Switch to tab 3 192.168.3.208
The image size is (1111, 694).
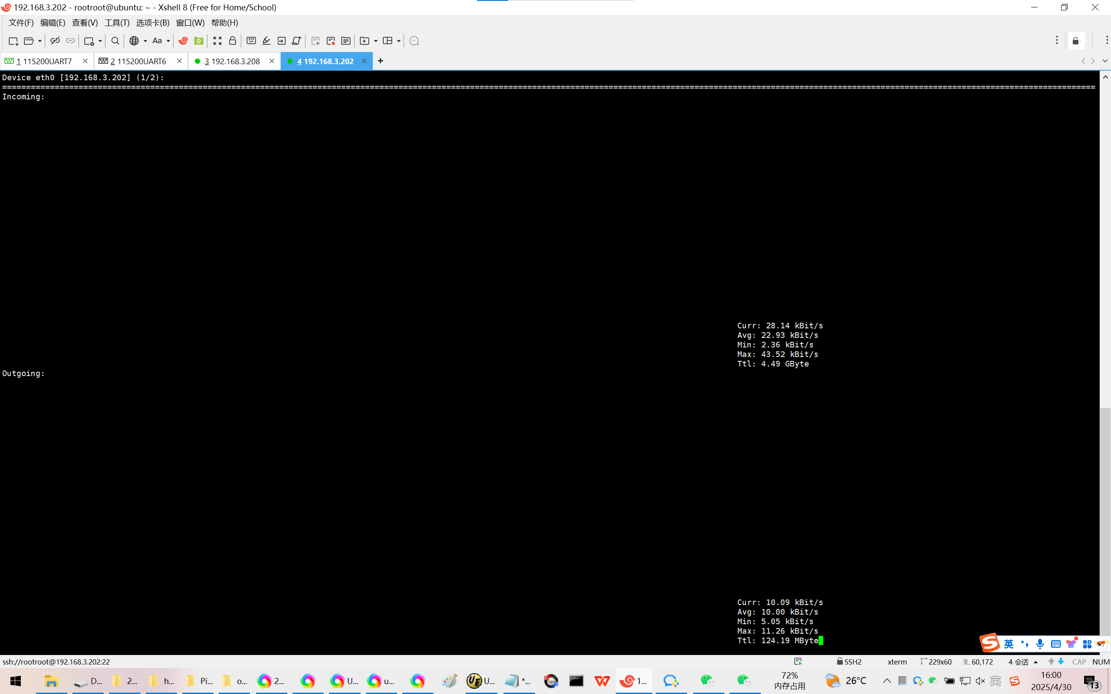point(232,61)
